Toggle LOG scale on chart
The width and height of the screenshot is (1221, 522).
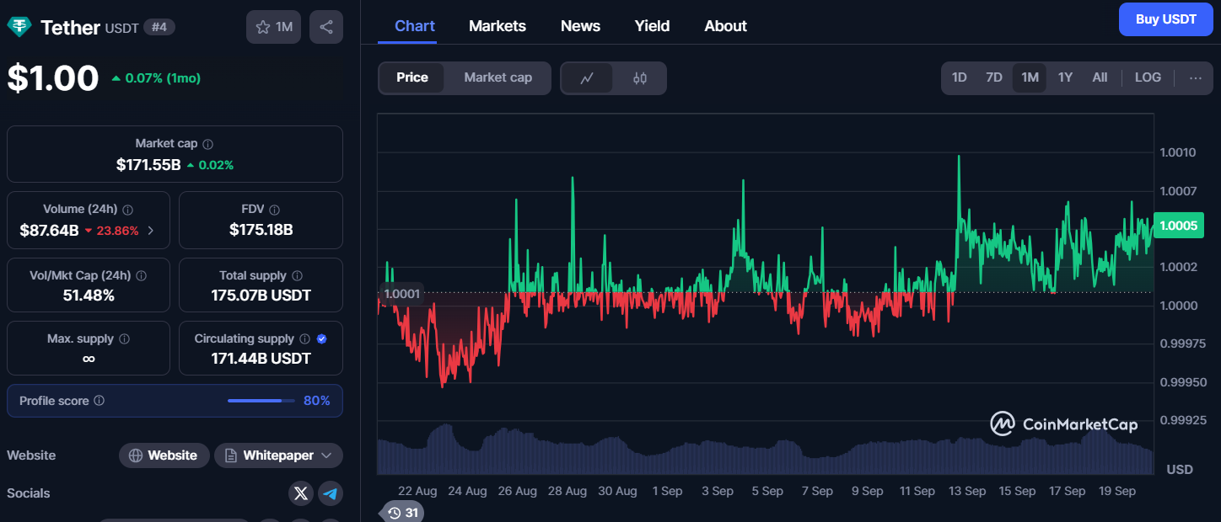coord(1148,77)
